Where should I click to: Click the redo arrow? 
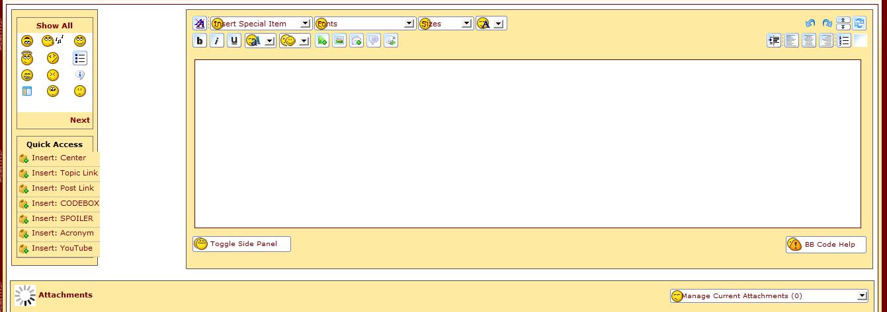point(827,23)
